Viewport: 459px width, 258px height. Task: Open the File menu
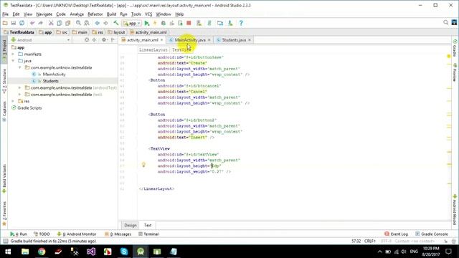[5, 14]
